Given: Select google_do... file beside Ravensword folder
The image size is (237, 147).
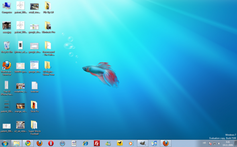Looking at the screenshot, I should tap(35, 48).
